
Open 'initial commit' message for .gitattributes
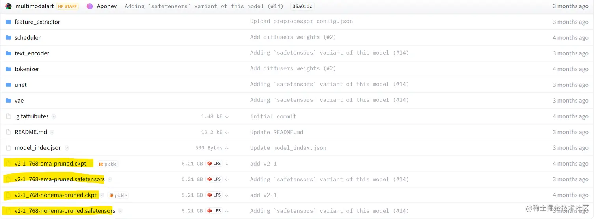pyautogui.click(x=273, y=116)
